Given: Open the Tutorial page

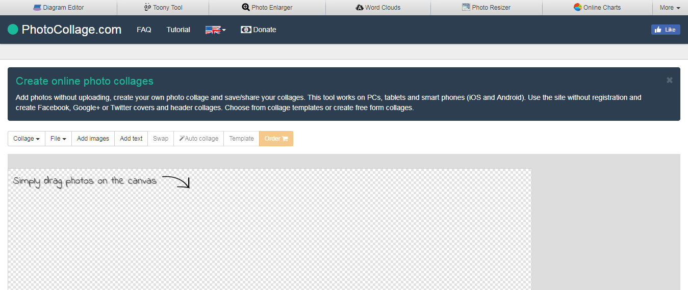Looking at the screenshot, I should tap(179, 30).
